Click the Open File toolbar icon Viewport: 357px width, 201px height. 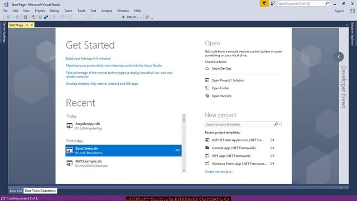(x=34, y=17)
